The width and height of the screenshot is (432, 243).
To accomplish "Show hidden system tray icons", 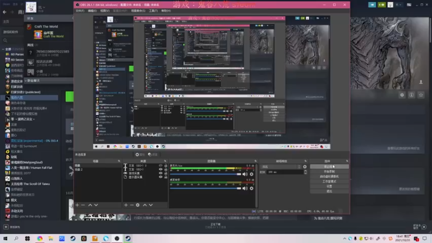I will click(x=345, y=239).
